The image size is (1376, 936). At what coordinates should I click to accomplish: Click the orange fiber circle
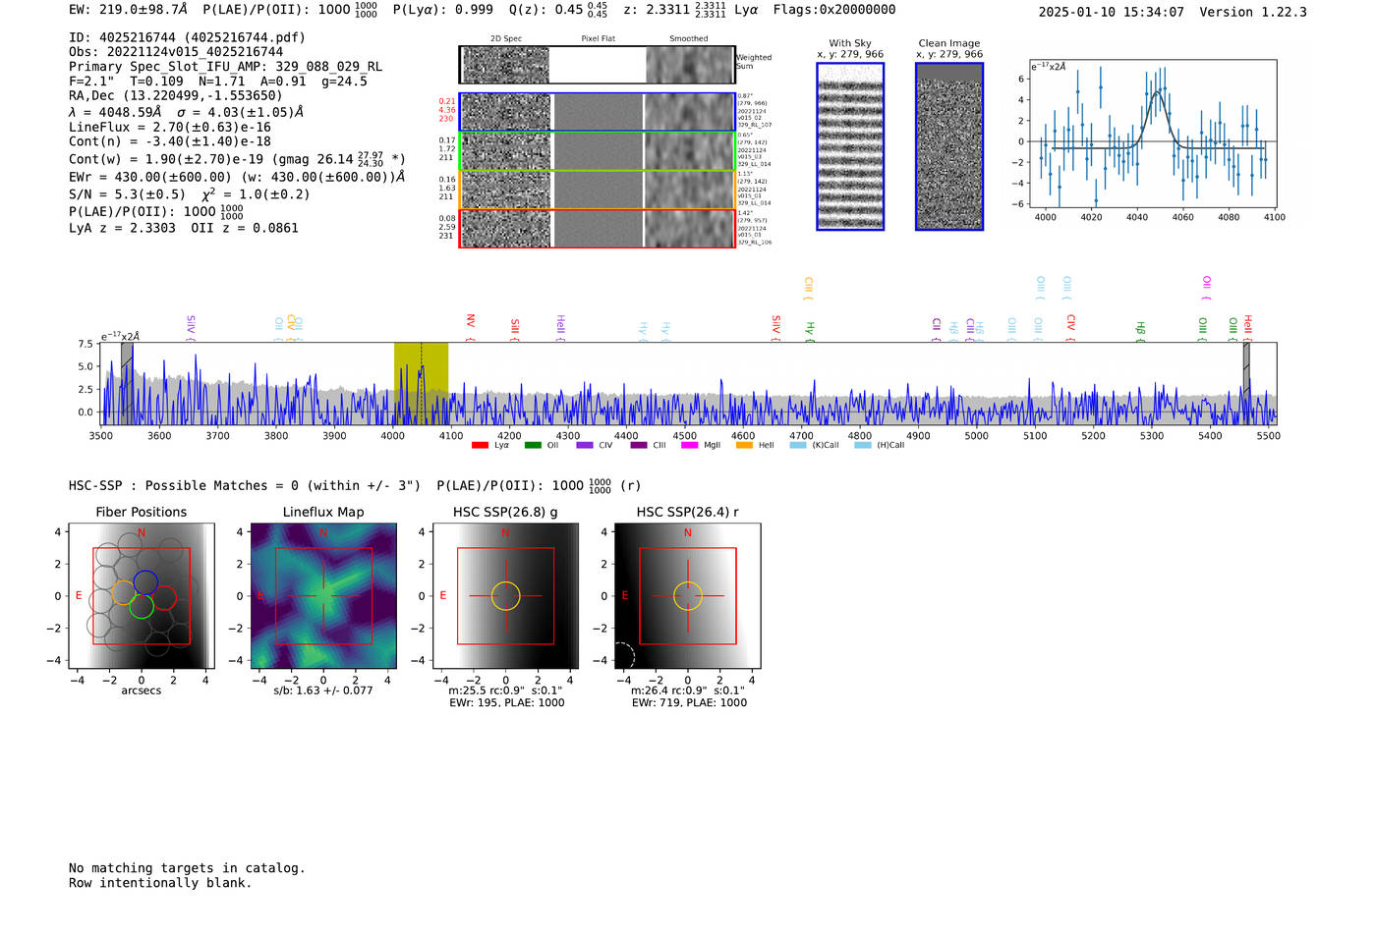tap(123, 592)
